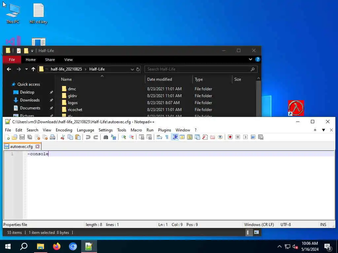The height and width of the screenshot is (253, 338).
Task: Open Firefox from the taskbar
Action: point(57,246)
